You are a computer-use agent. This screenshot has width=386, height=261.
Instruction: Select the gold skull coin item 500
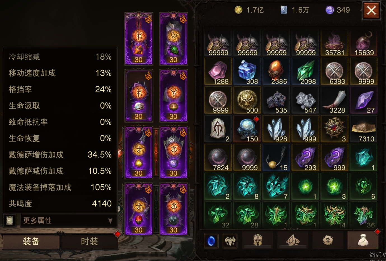click(x=247, y=100)
